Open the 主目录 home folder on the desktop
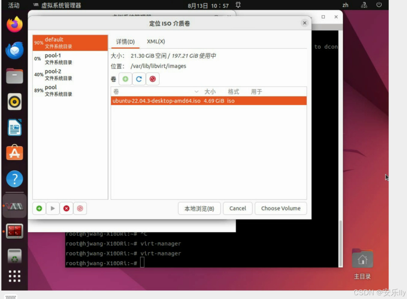The height and width of the screenshot is (299, 407). click(x=362, y=264)
